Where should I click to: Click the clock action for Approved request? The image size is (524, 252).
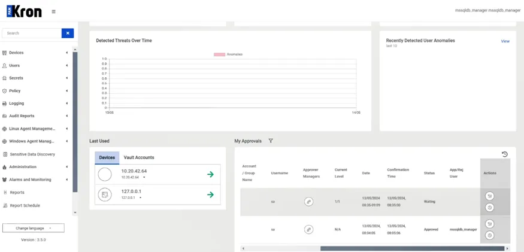pos(490,235)
